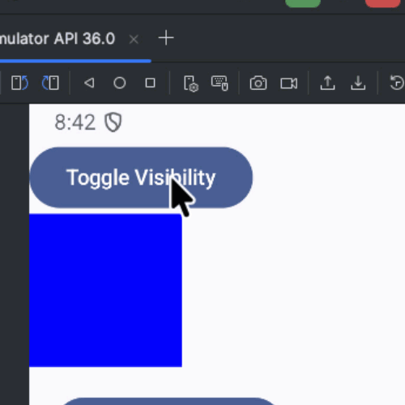Click the red button at the top

click(383, 3)
